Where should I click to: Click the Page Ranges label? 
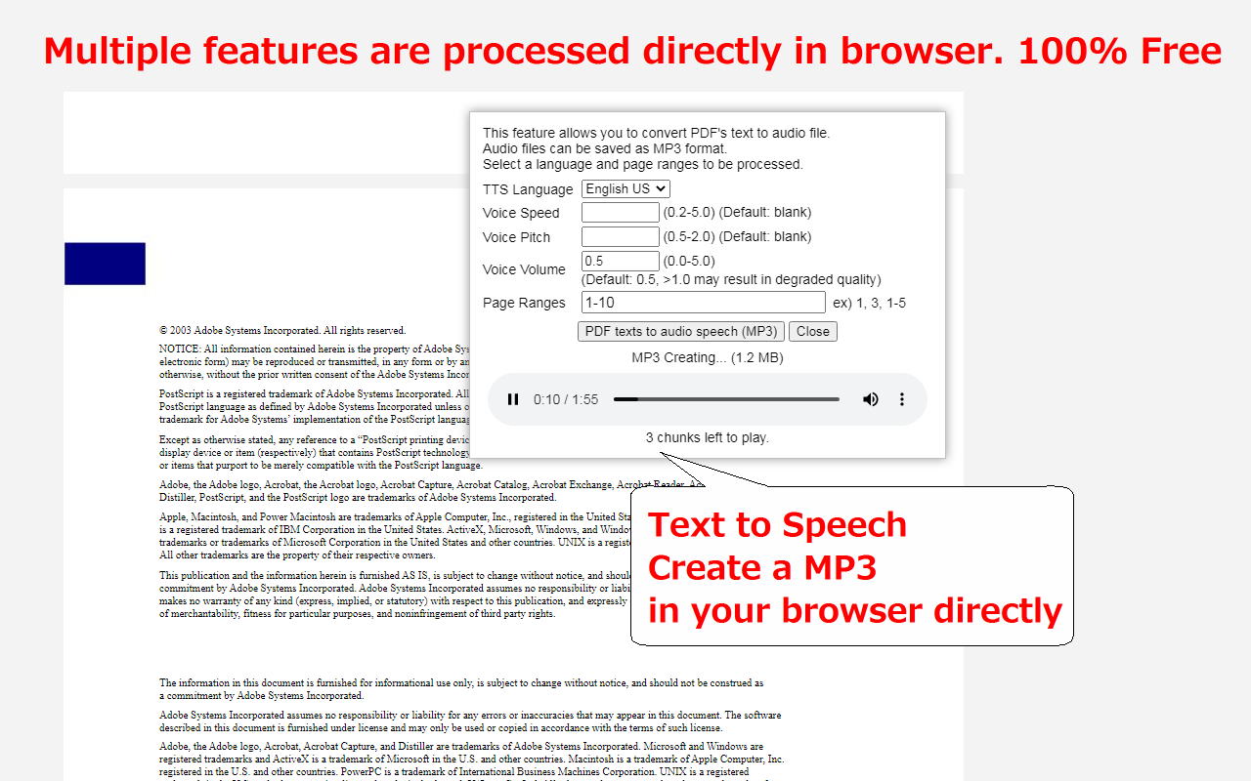tap(524, 303)
